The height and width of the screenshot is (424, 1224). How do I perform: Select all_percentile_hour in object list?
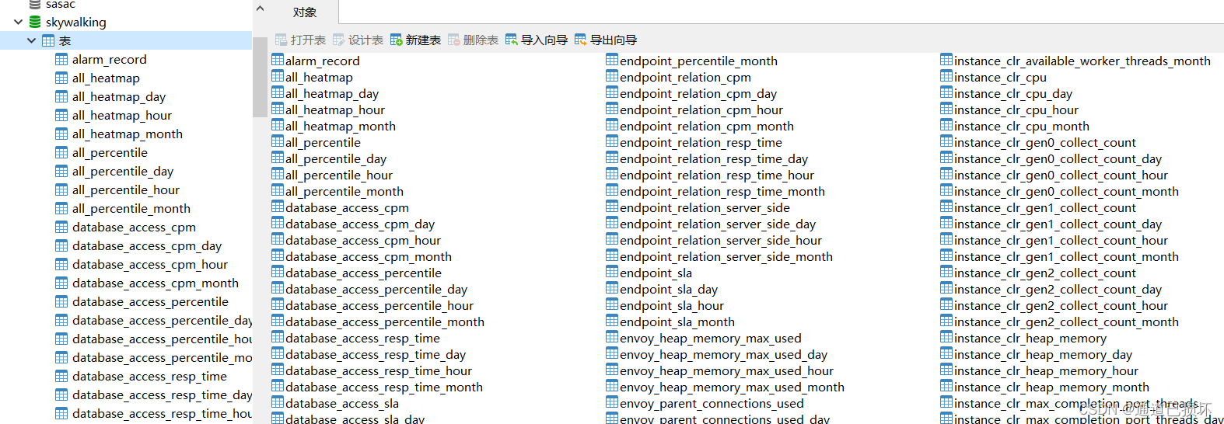[339, 175]
